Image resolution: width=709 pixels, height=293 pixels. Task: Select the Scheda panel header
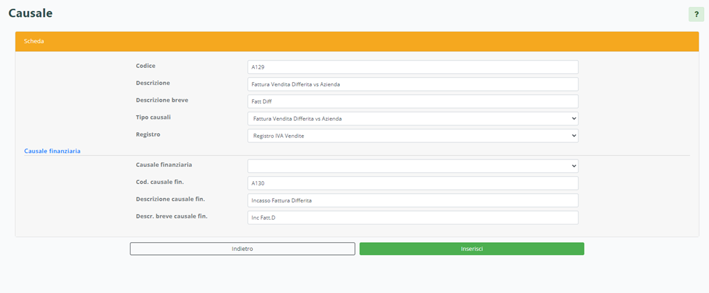356,41
